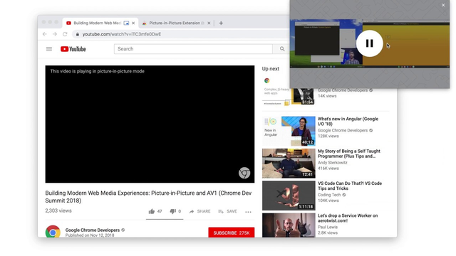Click the Published on Nov 12, 2018 text
The width and height of the screenshot is (456, 256).
coord(90,235)
